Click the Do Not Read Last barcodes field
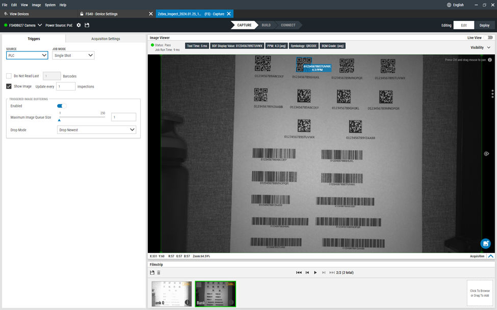 click(x=51, y=76)
